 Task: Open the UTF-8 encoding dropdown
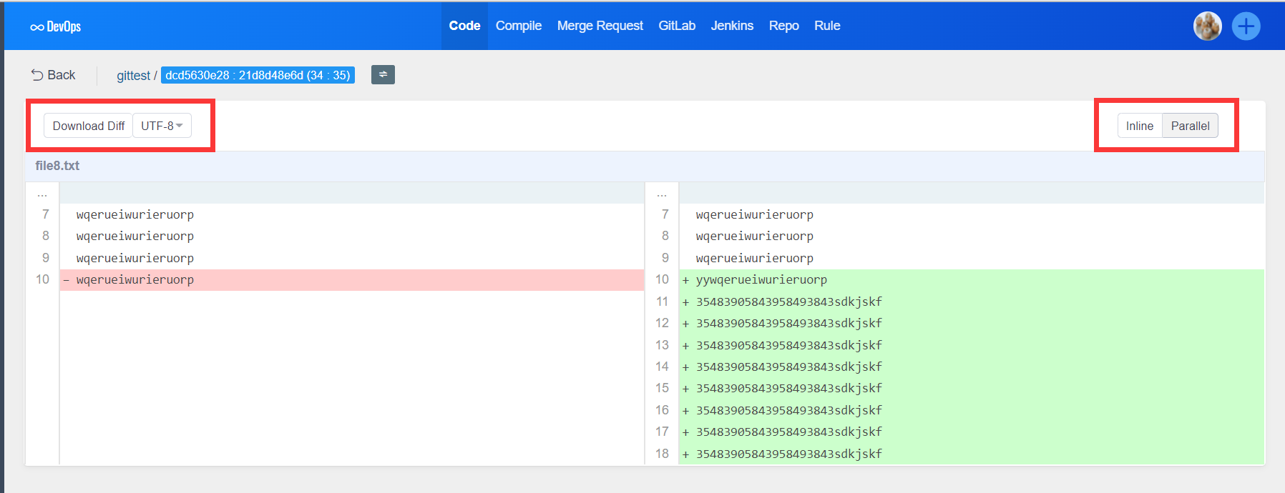(x=162, y=126)
